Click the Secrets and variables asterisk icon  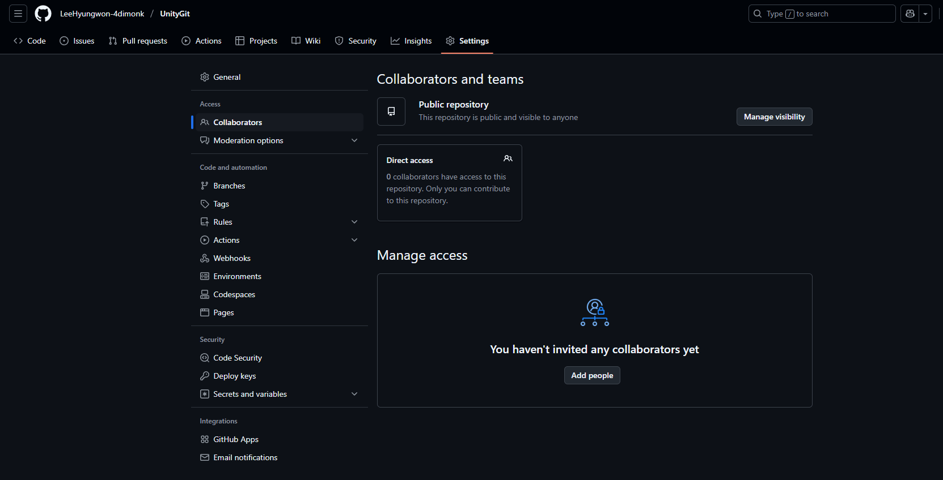tap(205, 394)
